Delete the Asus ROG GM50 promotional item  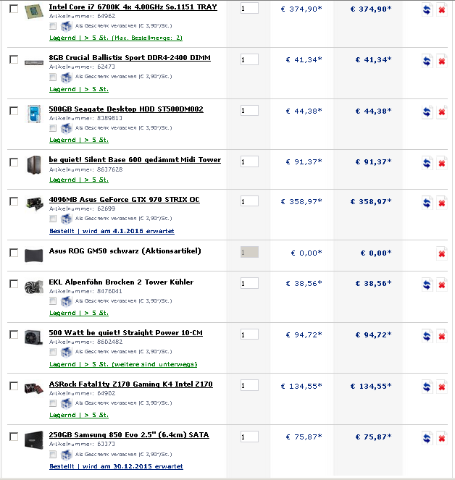click(x=441, y=253)
